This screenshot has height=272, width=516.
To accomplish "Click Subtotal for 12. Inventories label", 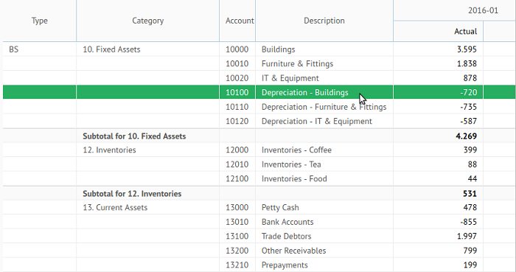I will click(132, 193).
